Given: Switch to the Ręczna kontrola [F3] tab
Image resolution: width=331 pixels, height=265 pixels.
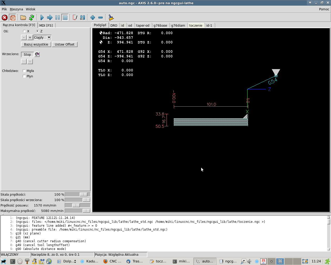Looking at the screenshot, I should click(x=19, y=25).
